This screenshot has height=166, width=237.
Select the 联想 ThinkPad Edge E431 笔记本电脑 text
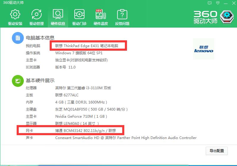coord(87,46)
